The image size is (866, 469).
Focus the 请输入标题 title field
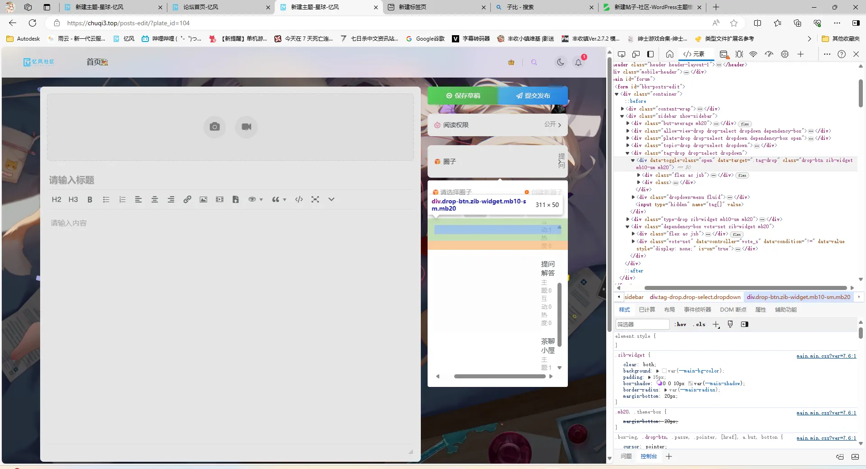coord(230,180)
